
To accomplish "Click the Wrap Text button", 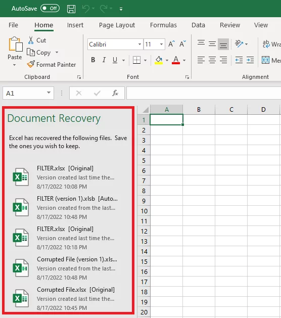I will tap(271, 44).
